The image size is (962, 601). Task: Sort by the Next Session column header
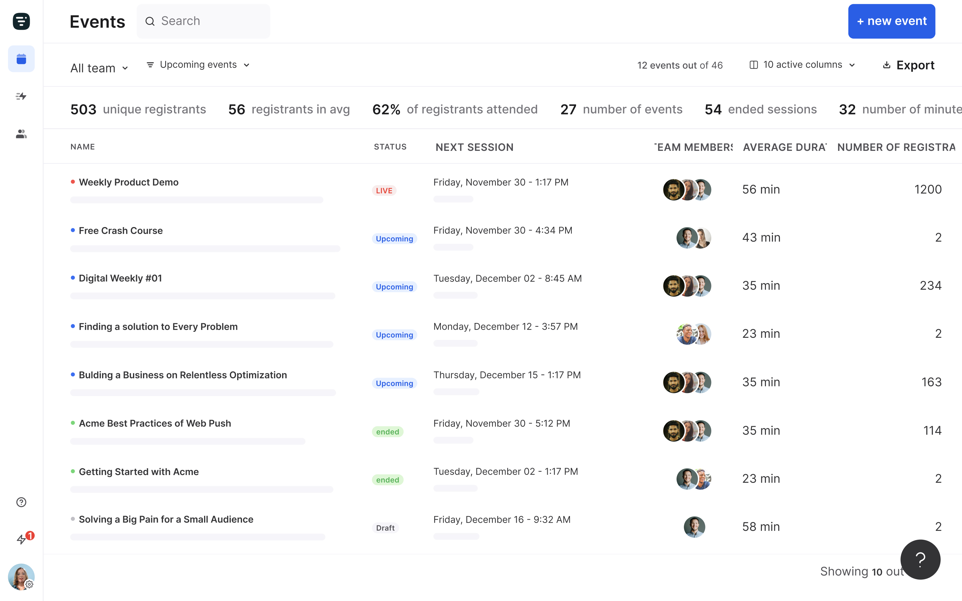tap(474, 147)
